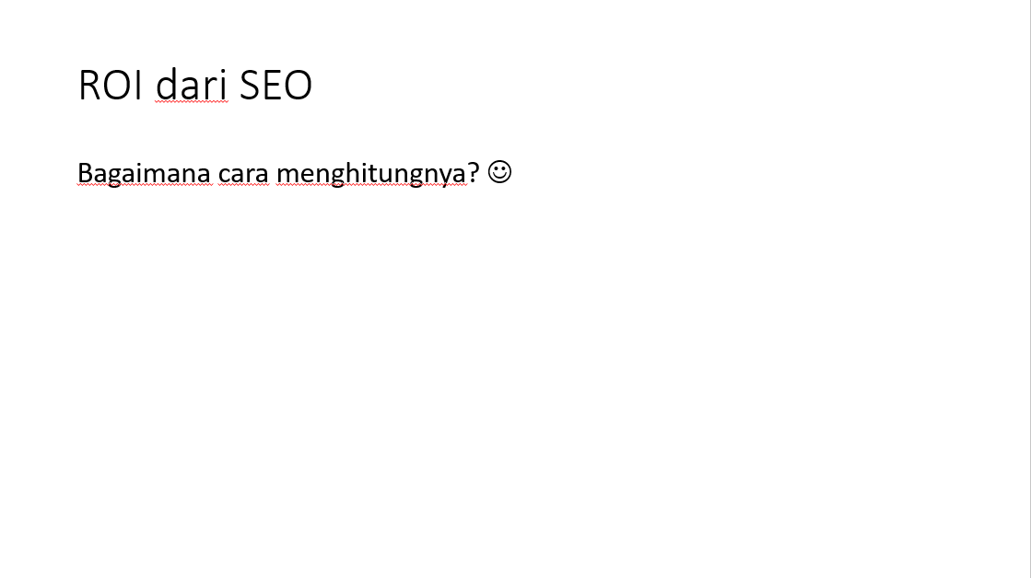
Task: Click the word Bagaimana in body text
Action: tap(144, 173)
